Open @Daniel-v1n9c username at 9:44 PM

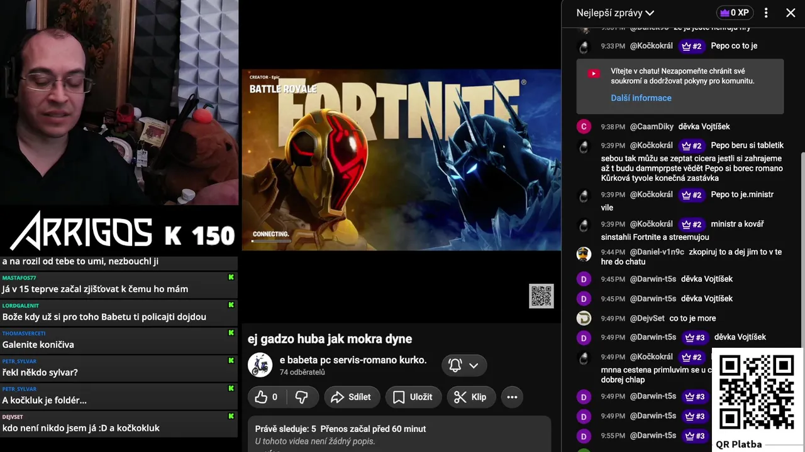[657, 252]
